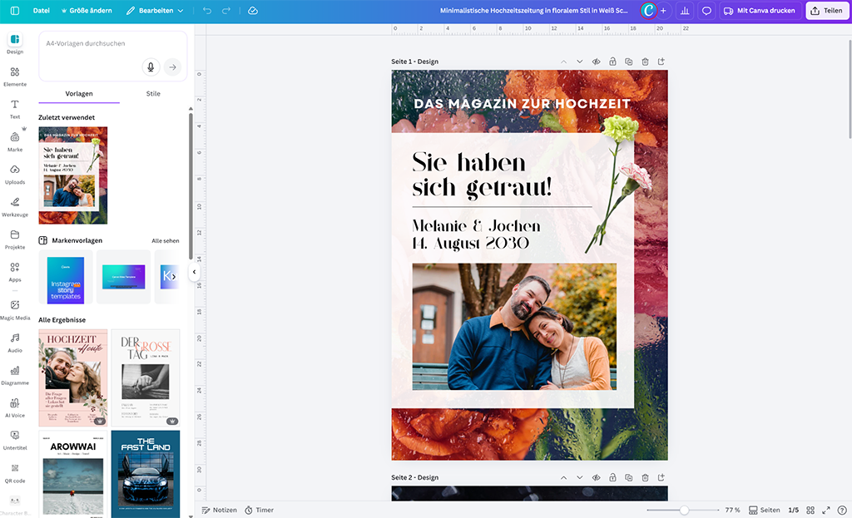Select the AROWWAI template thumbnail
The image size is (852, 518).
pyautogui.click(x=73, y=474)
